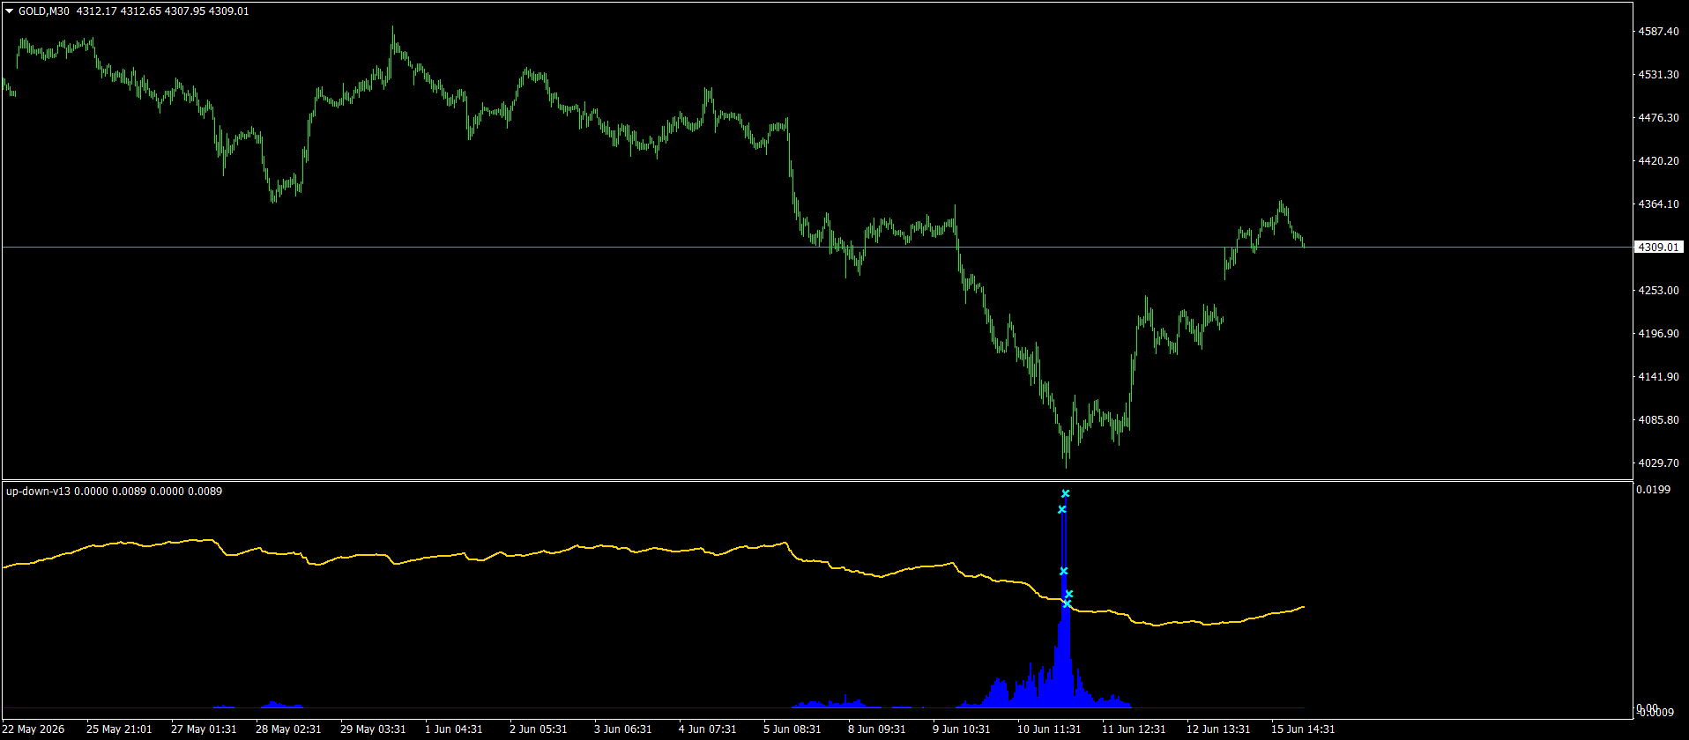Click the 4253.00 level on price axis
1689x740 pixels.
(x=1658, y=291)
